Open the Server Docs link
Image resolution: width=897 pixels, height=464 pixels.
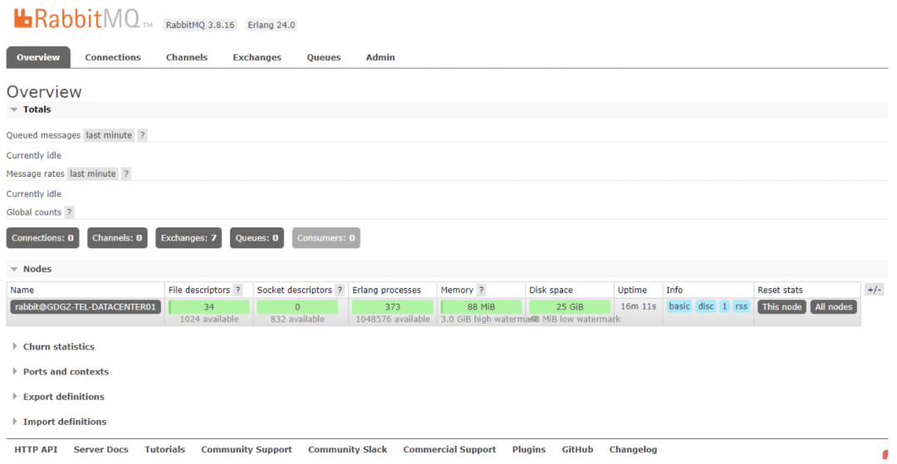point(101,450)
